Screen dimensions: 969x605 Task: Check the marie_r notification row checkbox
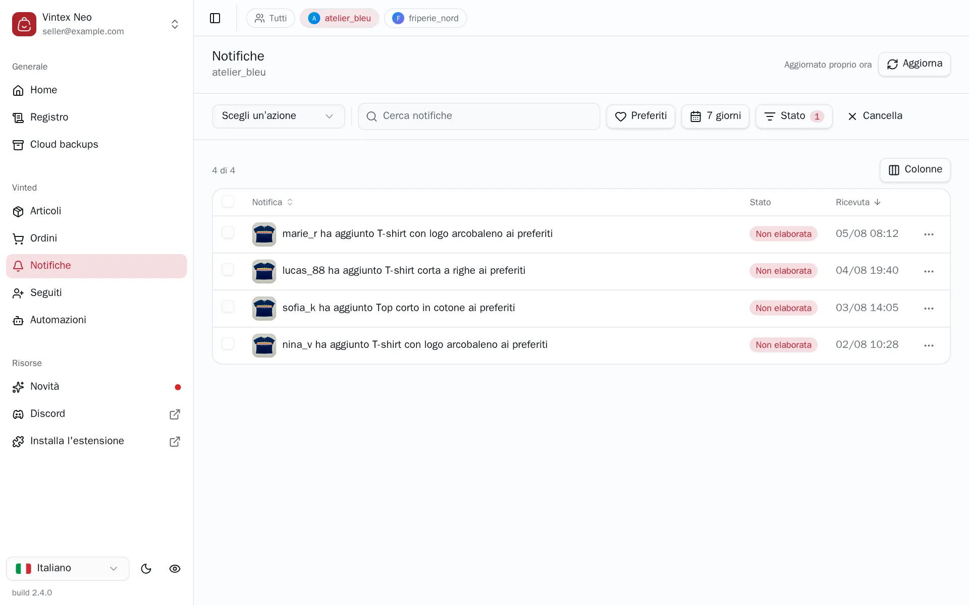click(228, 232)
